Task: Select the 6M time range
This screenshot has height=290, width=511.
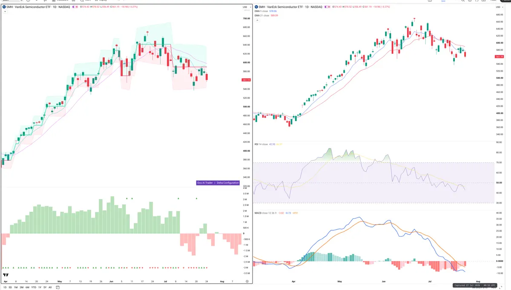Action: (27, 287)
